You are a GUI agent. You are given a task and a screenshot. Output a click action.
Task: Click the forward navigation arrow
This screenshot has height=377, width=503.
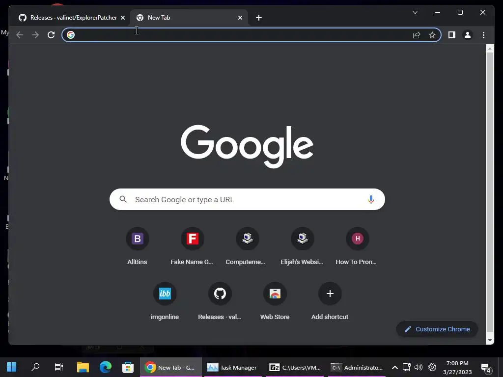point(35,35)
